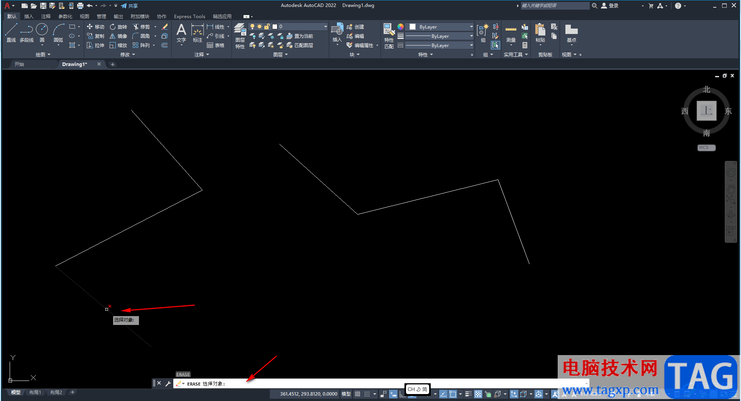Click Edit Attributes (编辑属性) button
741x401 pixels.
pyautogui.click(x=360, y=45)
